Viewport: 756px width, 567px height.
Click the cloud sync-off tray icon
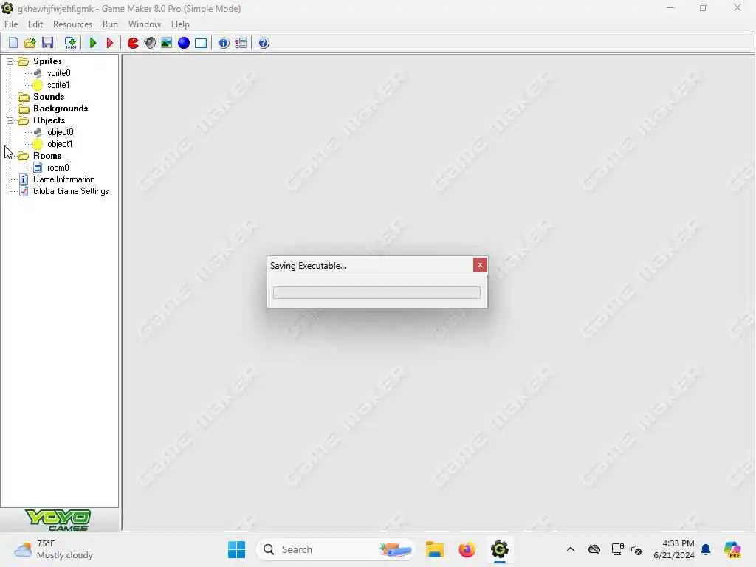594,549
